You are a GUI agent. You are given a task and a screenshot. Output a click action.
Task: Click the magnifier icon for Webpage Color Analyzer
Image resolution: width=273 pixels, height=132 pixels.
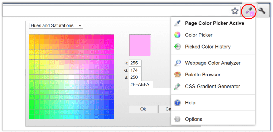pyautogui.click(x=177, y=63)
